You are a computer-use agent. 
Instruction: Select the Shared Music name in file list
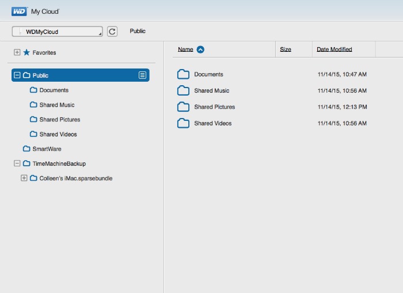(x=212, y=90)
